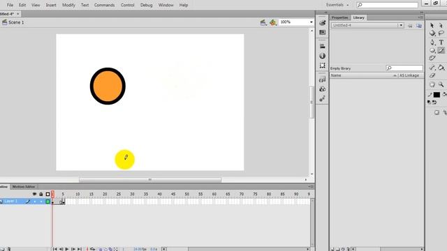Open the Commands menu
The height and width of the screenshot is (251, 447).
(x=104, y=5)
